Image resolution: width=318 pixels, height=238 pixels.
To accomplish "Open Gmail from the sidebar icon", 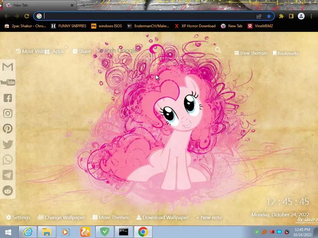I will coord(8,67).
